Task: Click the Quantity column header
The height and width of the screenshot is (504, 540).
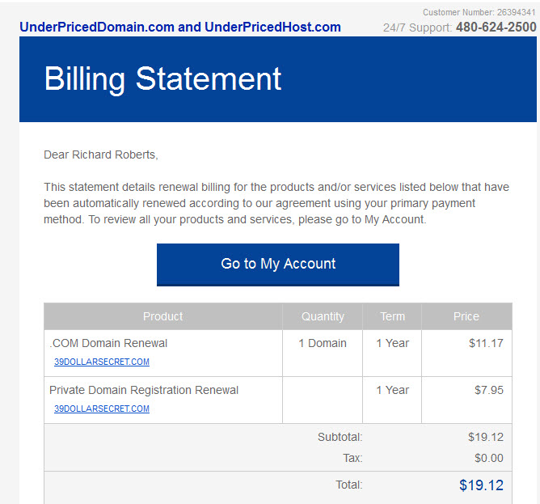Action: click(x=323, y=316)
